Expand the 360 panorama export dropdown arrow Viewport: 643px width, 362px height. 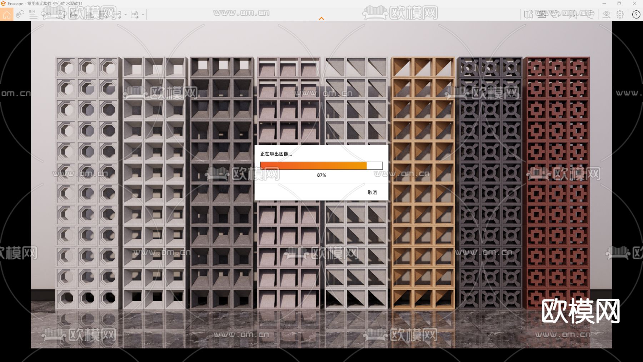tap(126, 15)
